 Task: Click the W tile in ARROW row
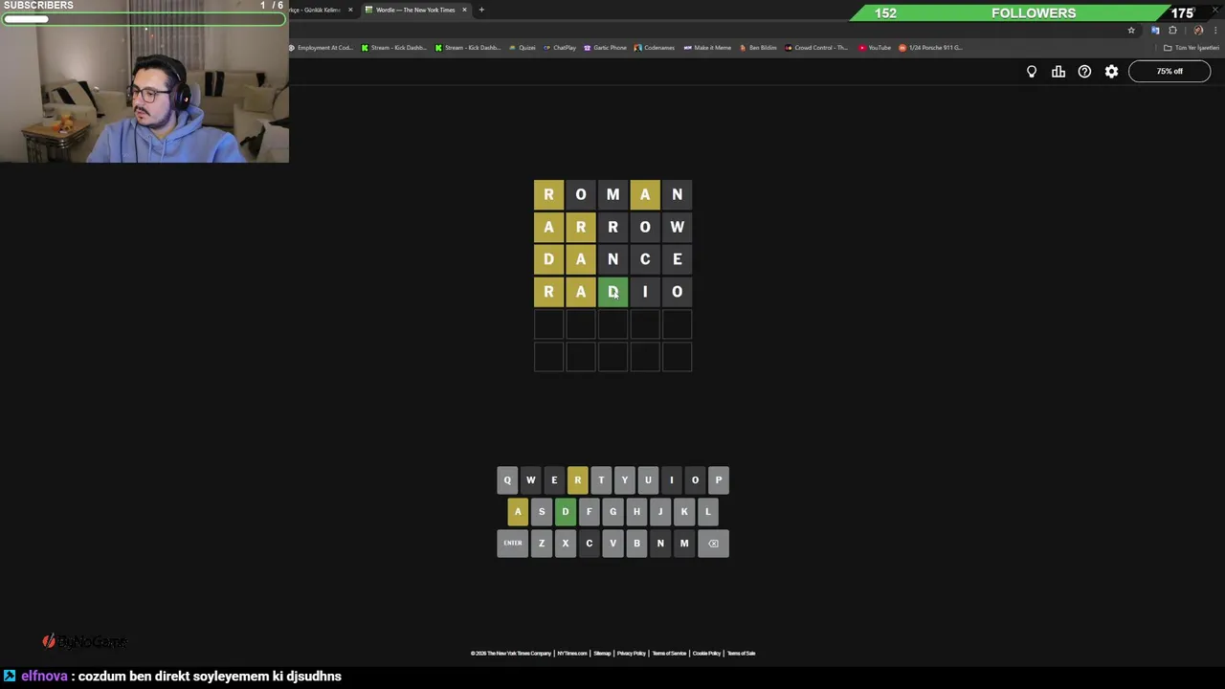coord(677,227)
